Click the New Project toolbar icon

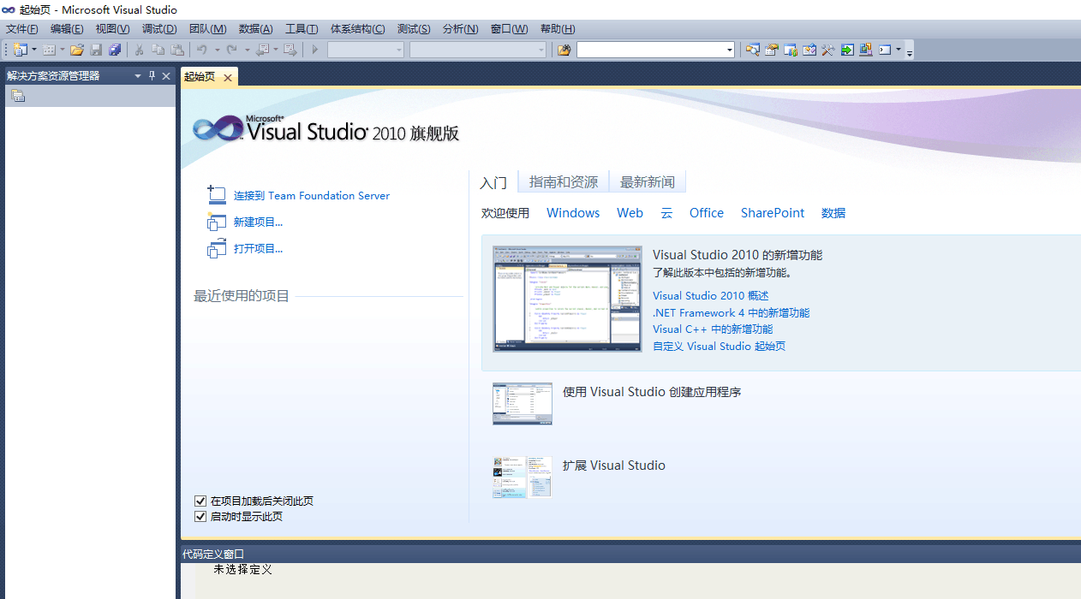tap(20, 50)
